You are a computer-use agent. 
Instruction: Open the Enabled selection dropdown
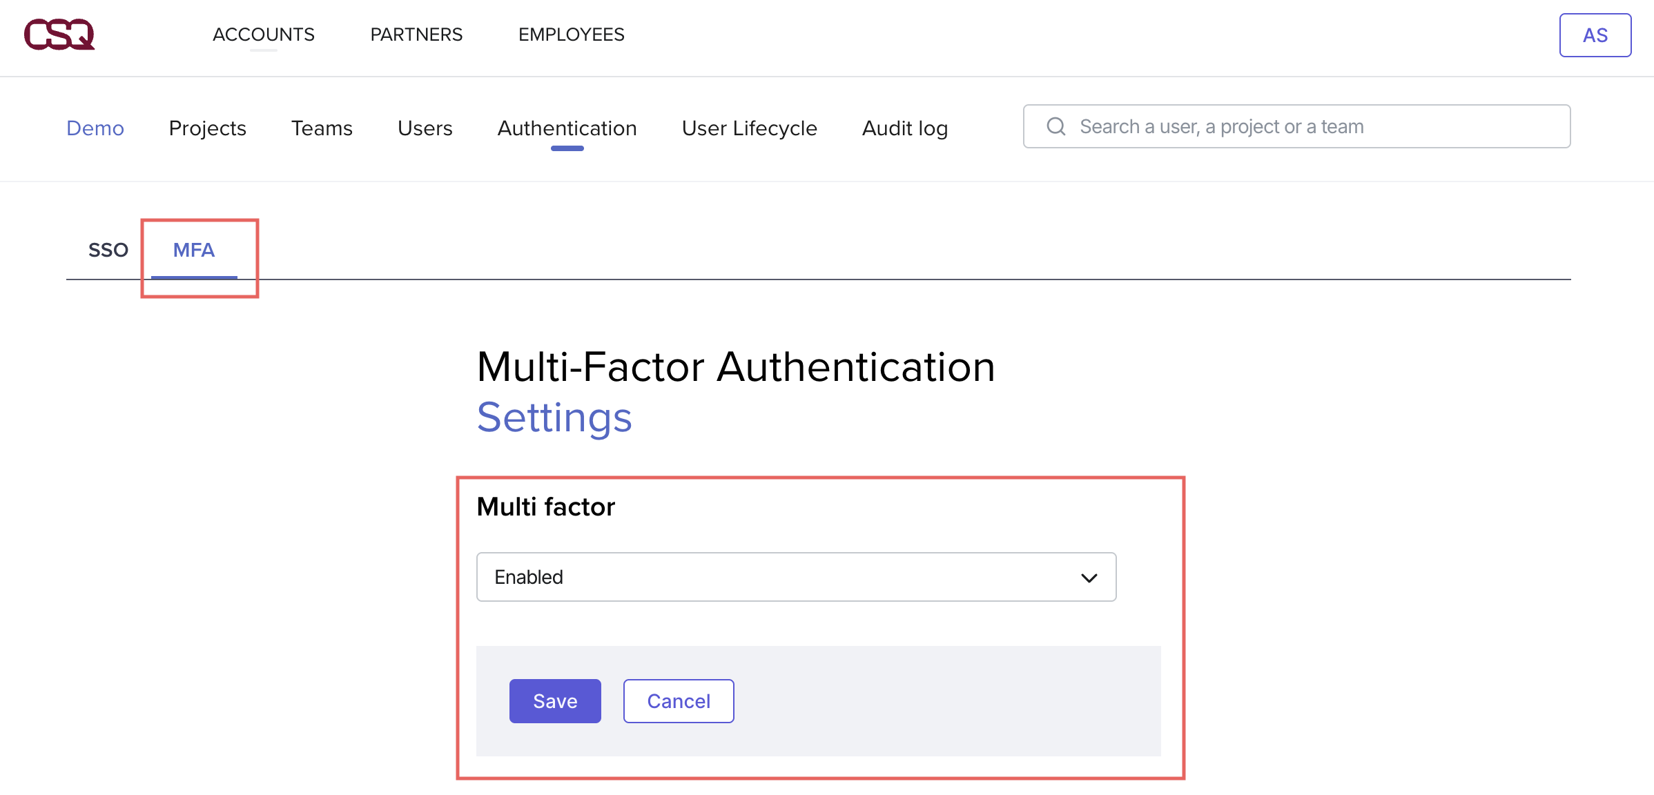[x=795, y=577]
